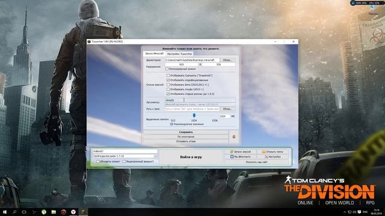Click Обзор next to Путь к Java
Screen dimensions: 385x216
click(x=227, y=109)
